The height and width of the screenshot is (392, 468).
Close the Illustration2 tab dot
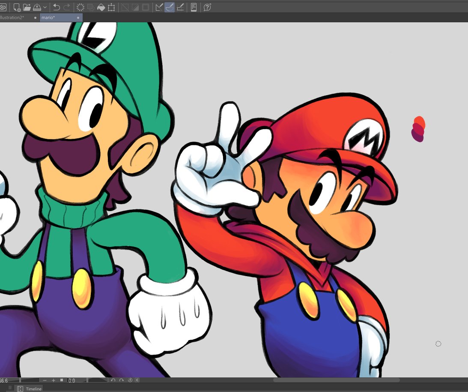pos(35,18)
